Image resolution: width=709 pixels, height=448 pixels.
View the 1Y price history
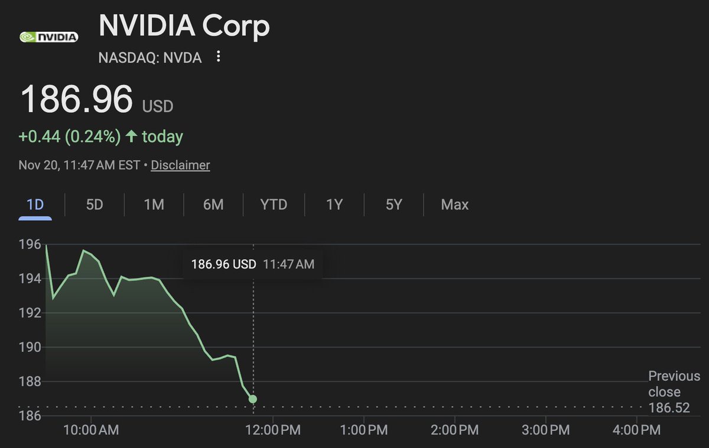coord(334,205)
